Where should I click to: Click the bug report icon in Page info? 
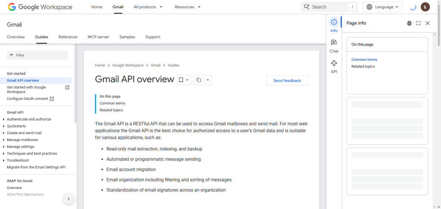[409, 23]
